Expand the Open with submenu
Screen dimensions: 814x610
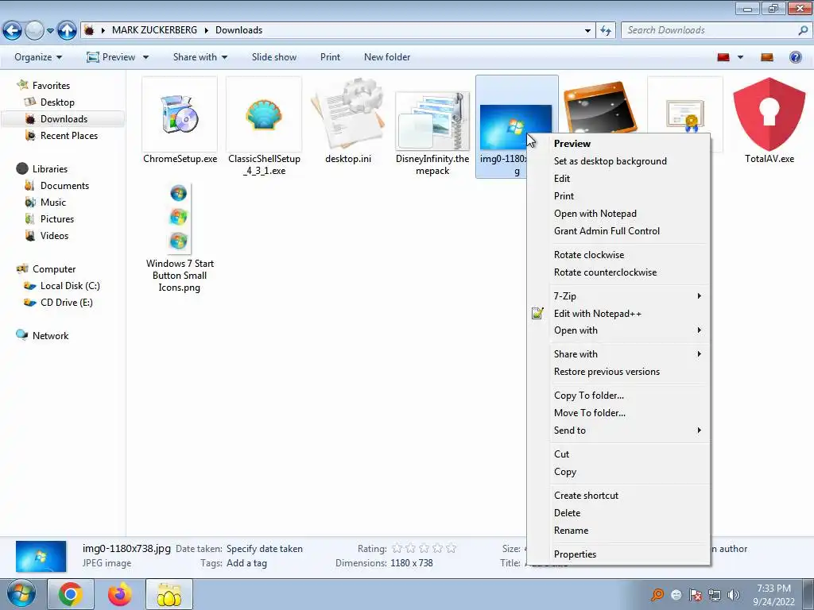coord(628,330)
